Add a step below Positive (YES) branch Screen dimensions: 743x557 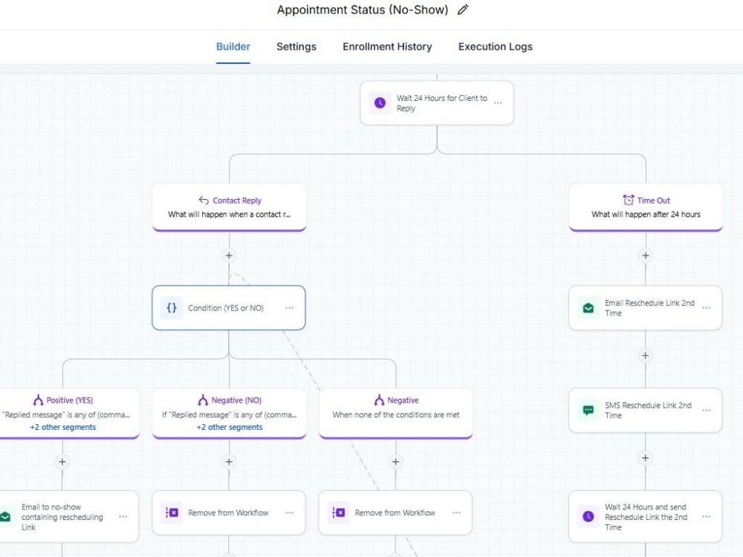point(62,462)
